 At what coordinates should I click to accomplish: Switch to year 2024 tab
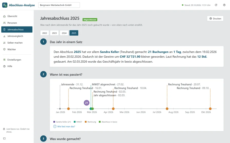coord(64,33)
